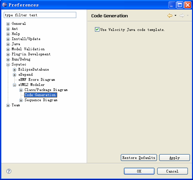Focus the type filter text field
This screenshot has height=180, width=193.
tap(40, 15)
